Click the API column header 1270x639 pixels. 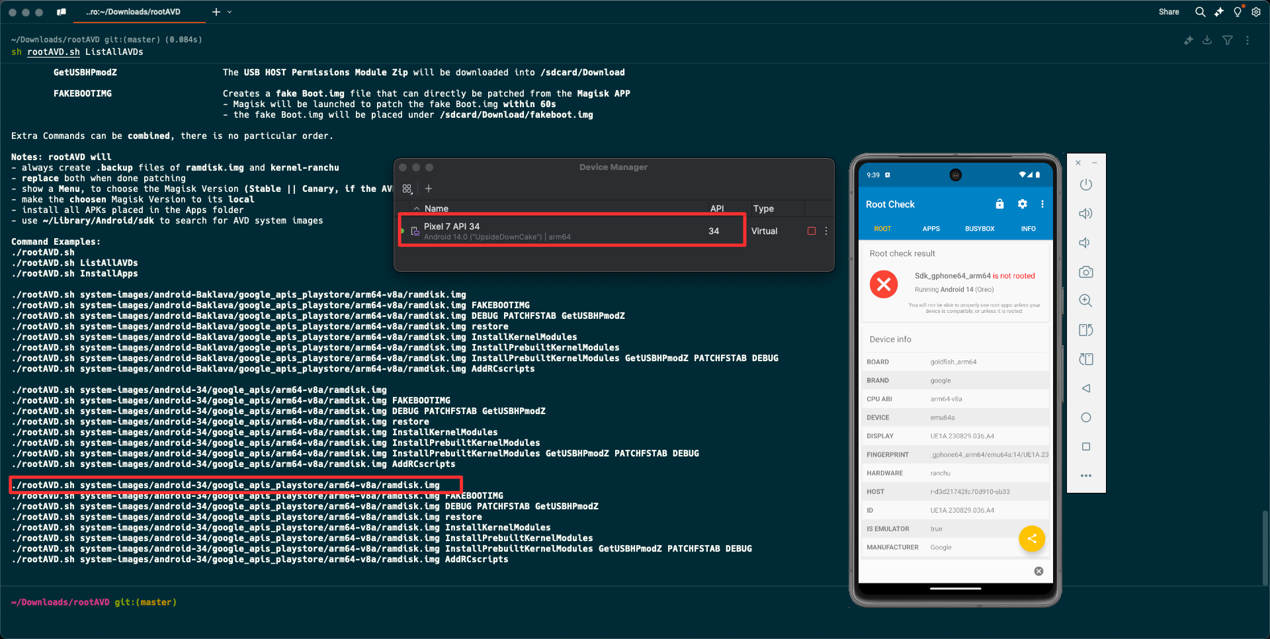717,208
